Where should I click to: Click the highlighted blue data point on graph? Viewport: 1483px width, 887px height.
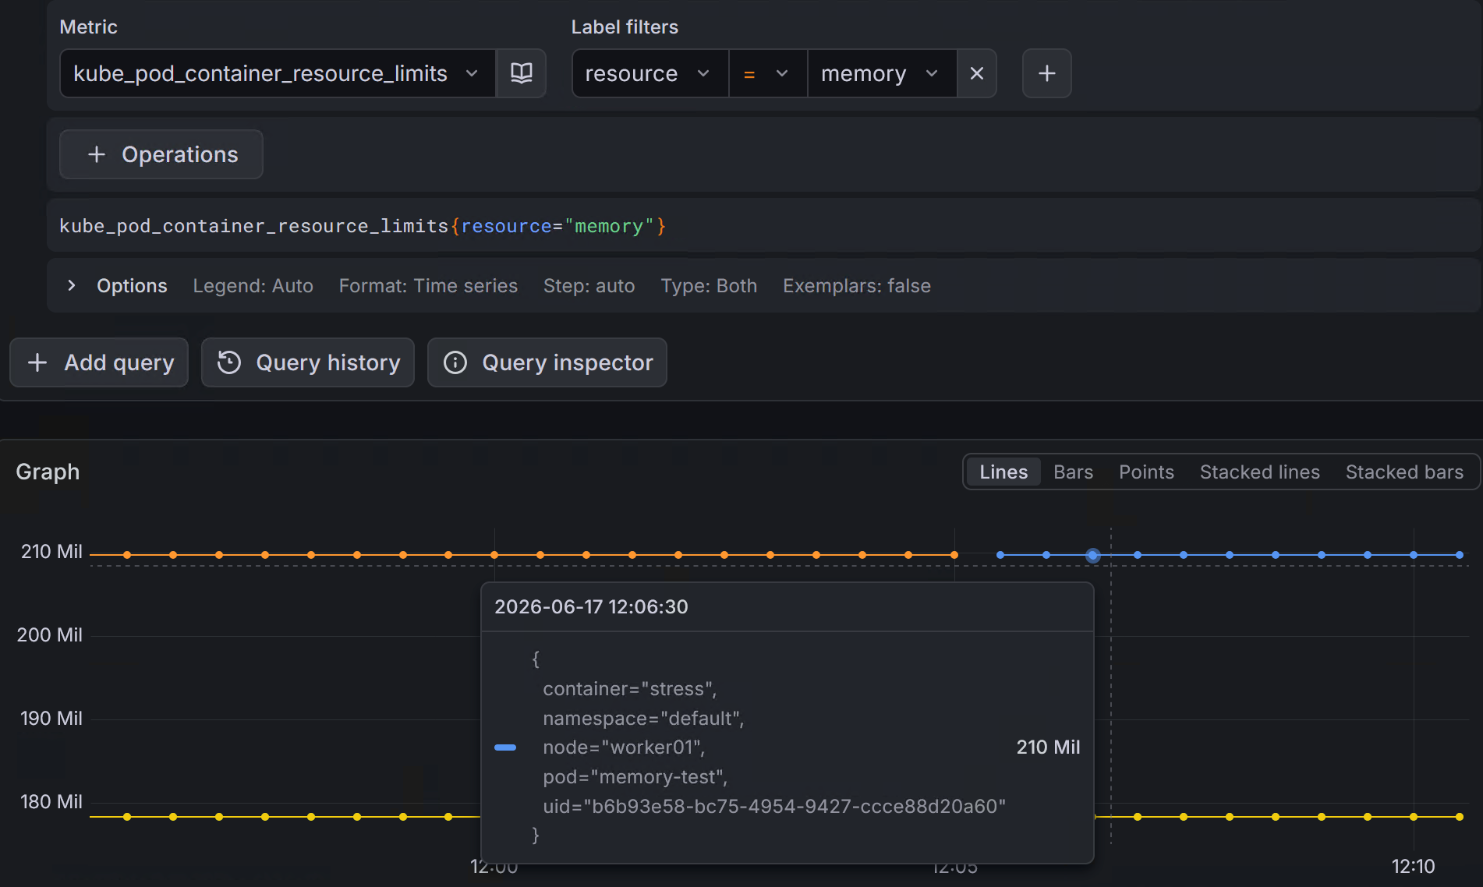click(1092, 555)
